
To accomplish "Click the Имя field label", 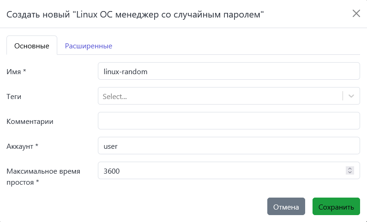I will (16, 71).
